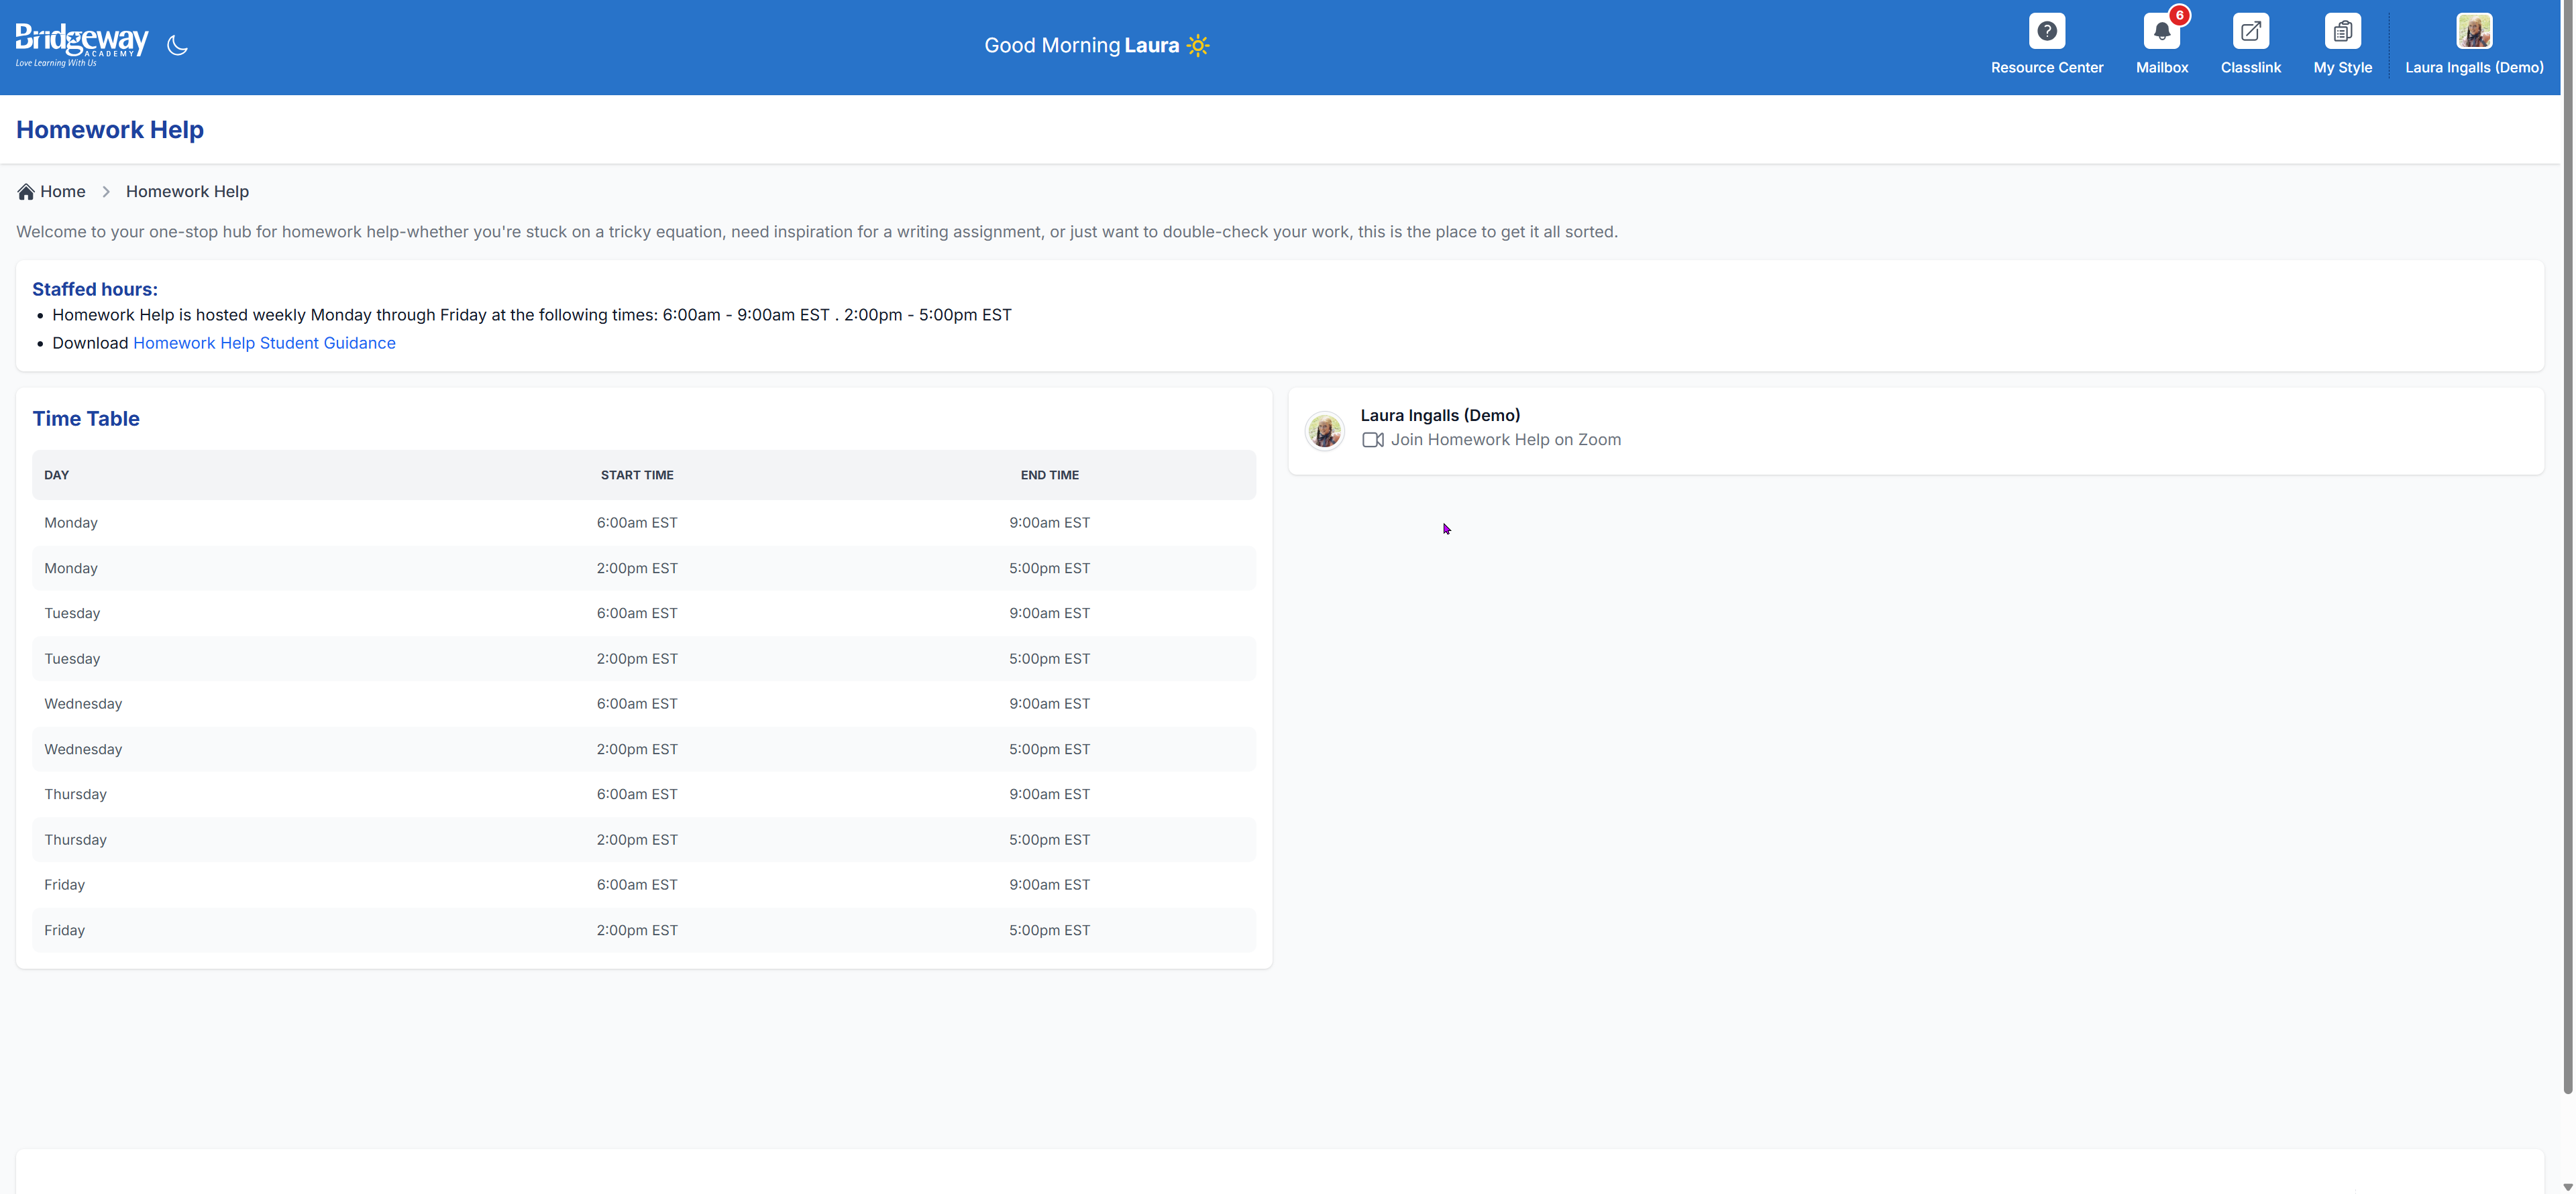Open My Style clipboard icon

(2342, 31)
